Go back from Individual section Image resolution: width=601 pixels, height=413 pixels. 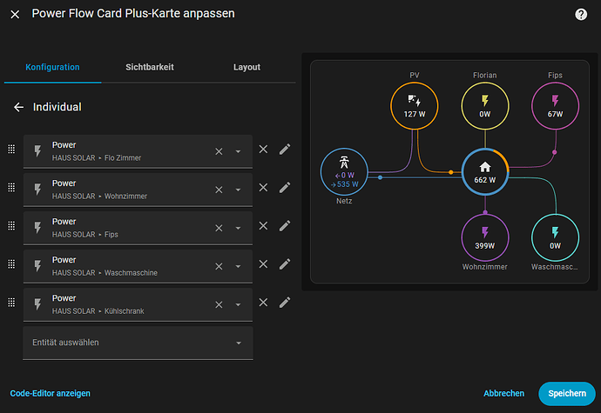click(x=18, y=107)
